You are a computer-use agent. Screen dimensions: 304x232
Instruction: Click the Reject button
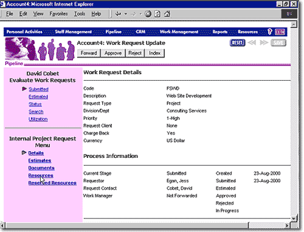coord(135,53)
